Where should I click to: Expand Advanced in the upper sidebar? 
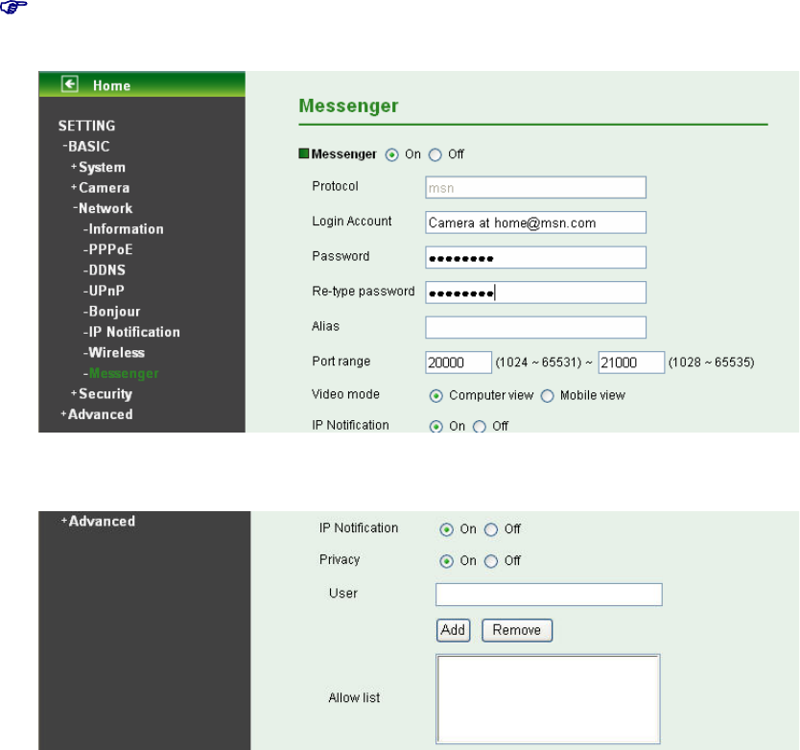click(97, 414)
